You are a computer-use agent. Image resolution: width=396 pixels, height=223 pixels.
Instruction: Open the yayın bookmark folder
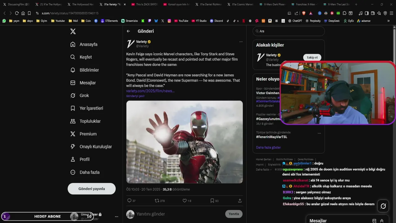click(x=14, y=21)
